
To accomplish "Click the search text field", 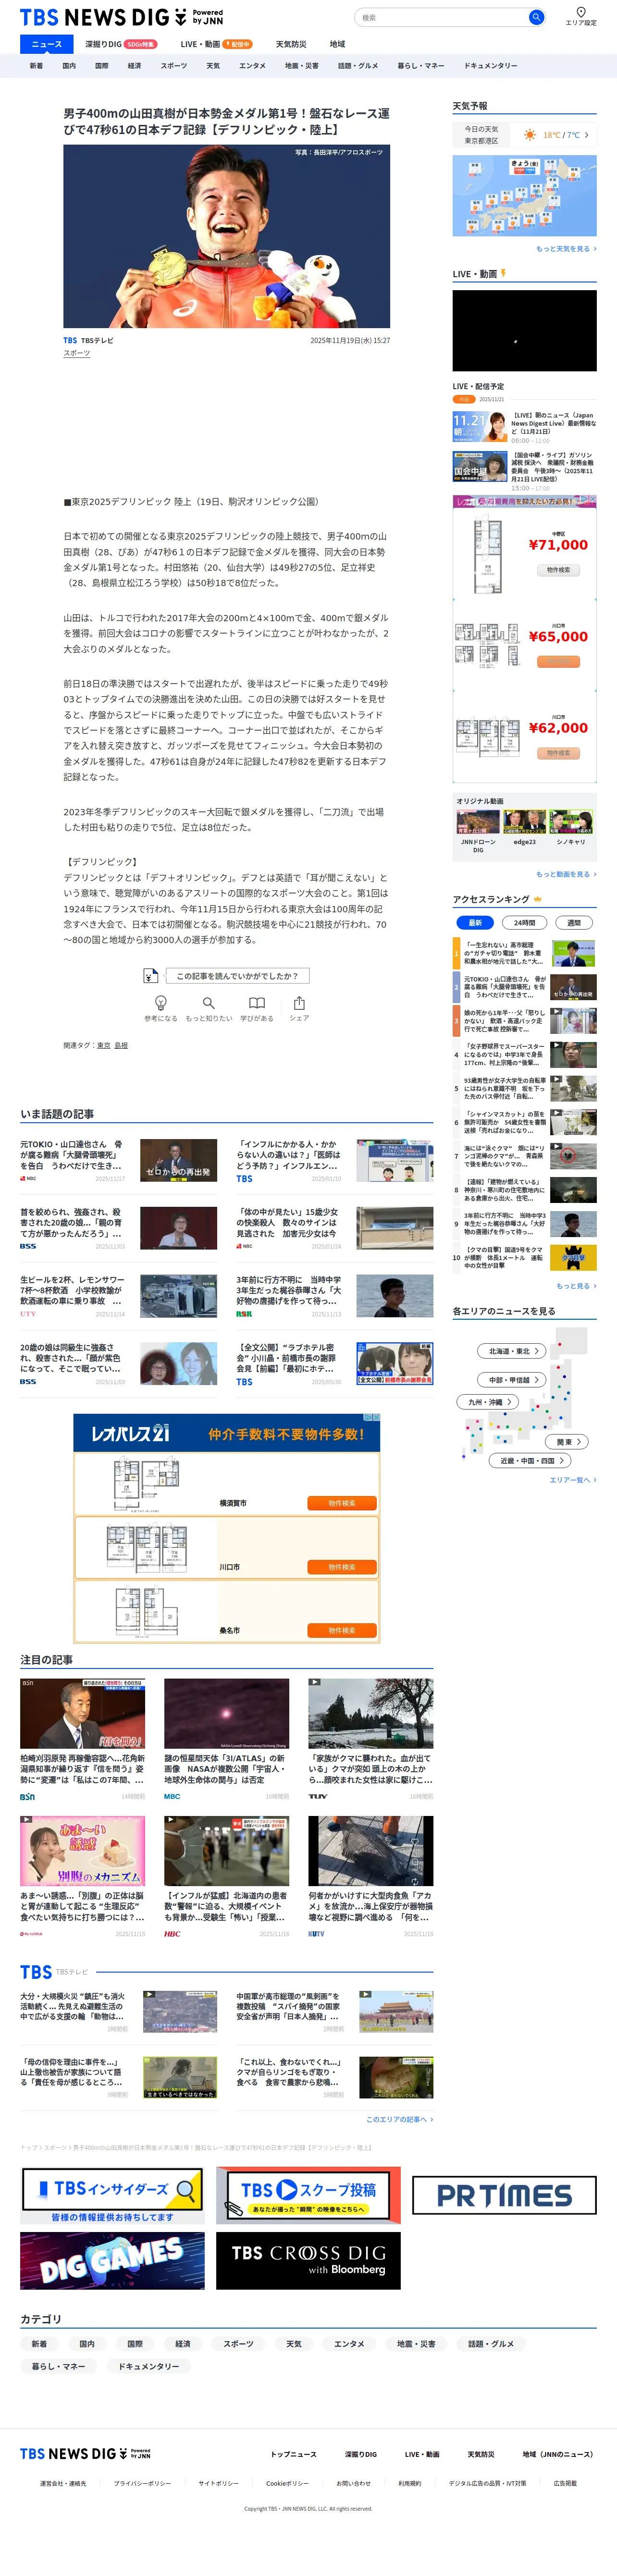I will [x=442, y=17].
